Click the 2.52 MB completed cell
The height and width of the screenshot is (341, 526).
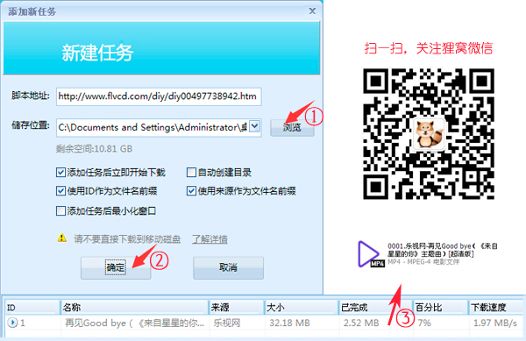(x=361, y=323)
